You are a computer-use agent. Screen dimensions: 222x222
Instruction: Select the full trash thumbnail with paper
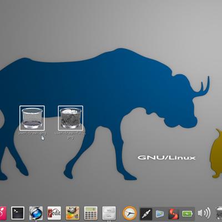(x=70, y=118)
